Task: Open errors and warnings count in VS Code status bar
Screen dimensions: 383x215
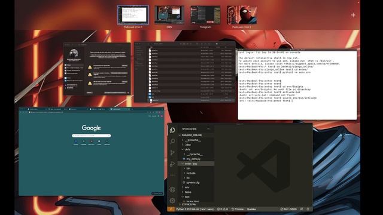Action: (222, 209)
